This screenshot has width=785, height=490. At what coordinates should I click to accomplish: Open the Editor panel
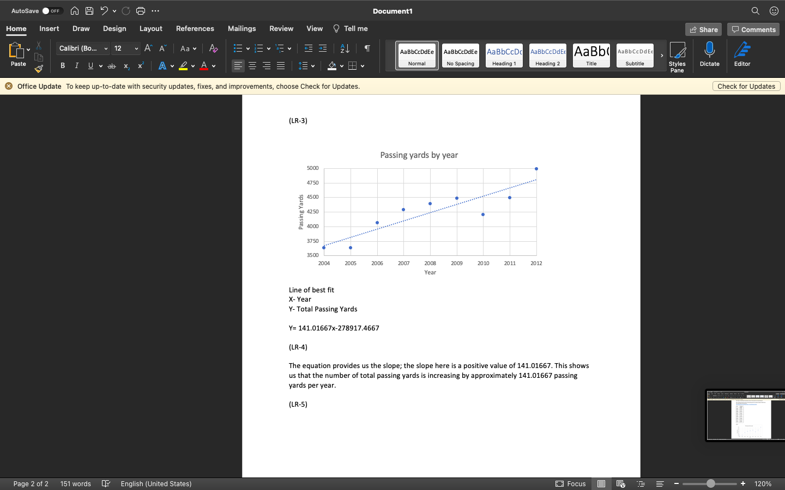742,54
